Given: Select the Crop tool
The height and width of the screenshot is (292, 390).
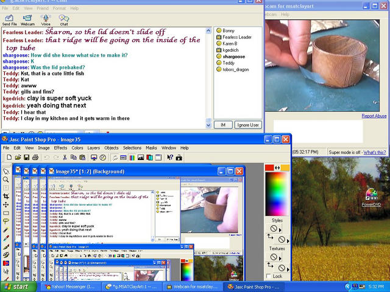Looking at the screenshot, I should (x=5, y=196).
